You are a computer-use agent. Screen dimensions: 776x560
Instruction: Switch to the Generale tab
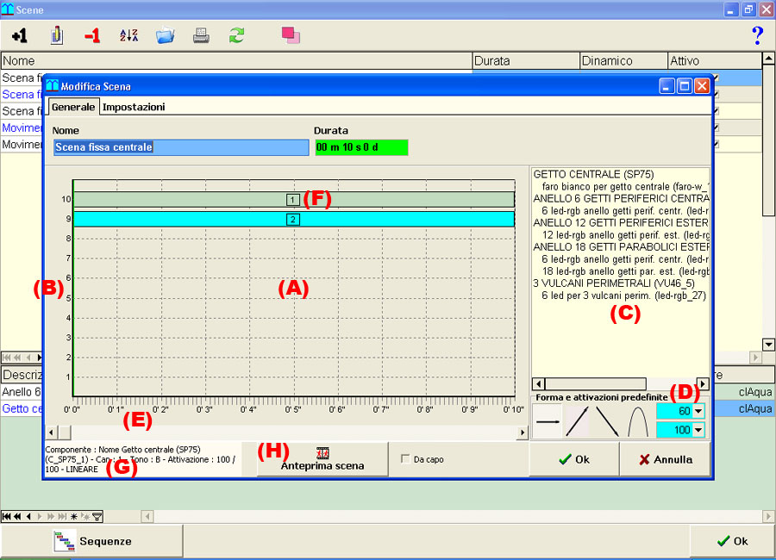pyautogui.click(x=73, y=107)
